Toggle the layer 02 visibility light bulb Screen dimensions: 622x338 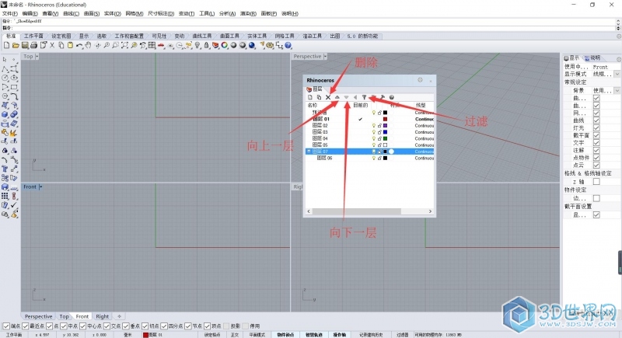373,126
